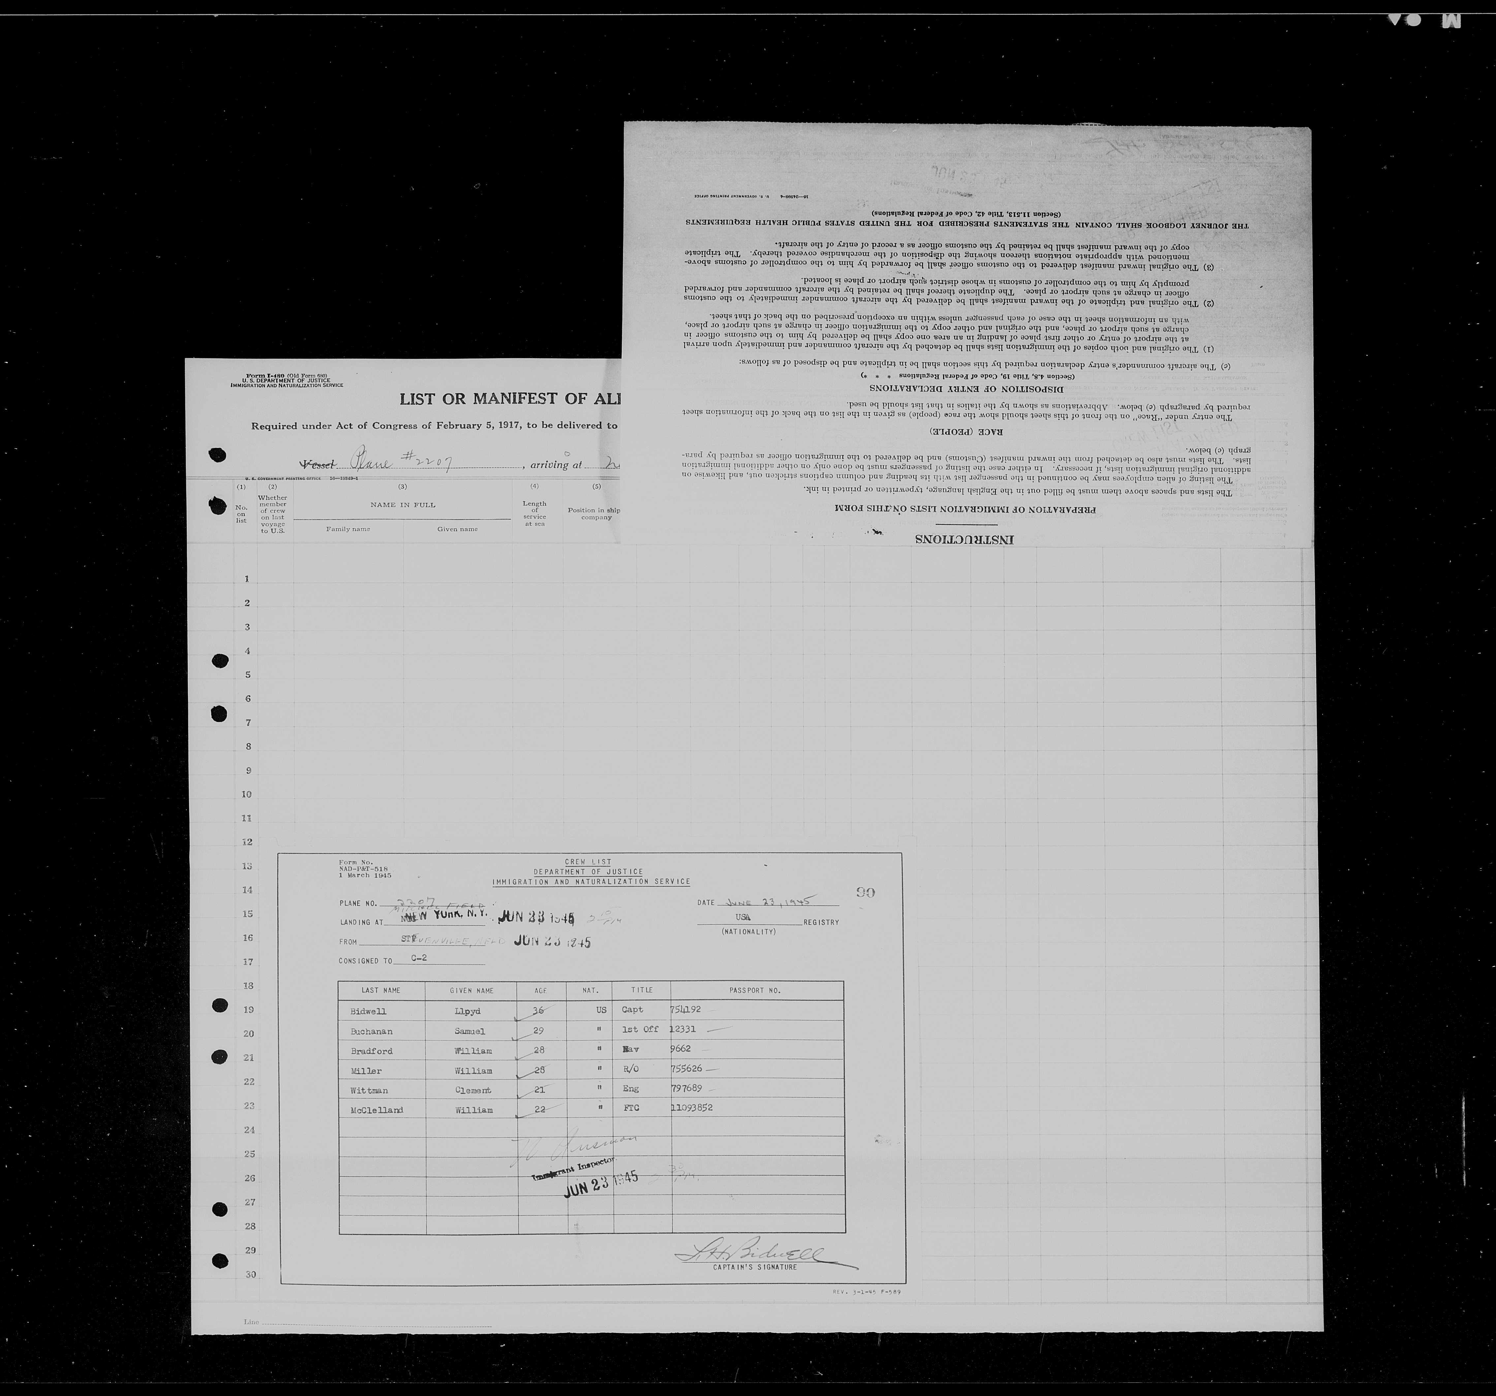Click the "PASSPORT NO." column header
The height and width of the screenshot is (1396, 1496).
(x=755, y=990)
